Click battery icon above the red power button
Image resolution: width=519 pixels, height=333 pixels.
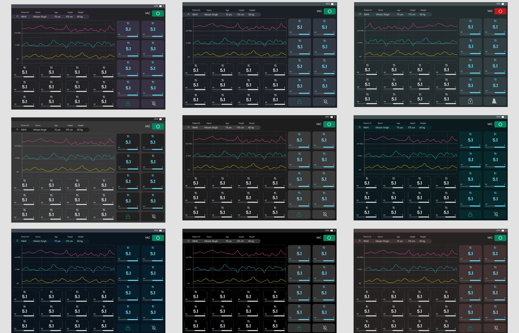(504, 4)
